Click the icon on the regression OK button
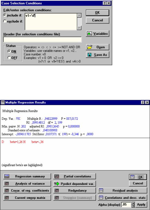 (x=132, y=177)
